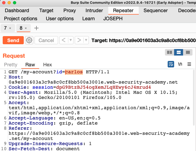Click the Upgrade-Insecure-Requests header line
The image size is (196, 151).
point(50,144)
